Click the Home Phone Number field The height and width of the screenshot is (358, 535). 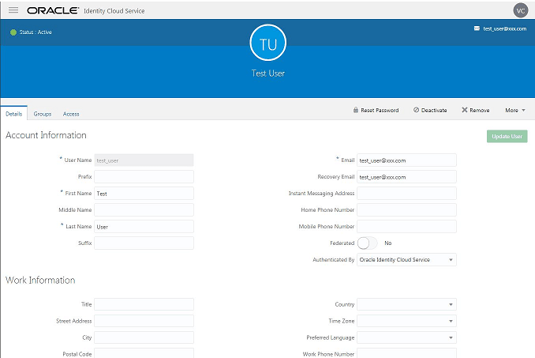(406, 209)
